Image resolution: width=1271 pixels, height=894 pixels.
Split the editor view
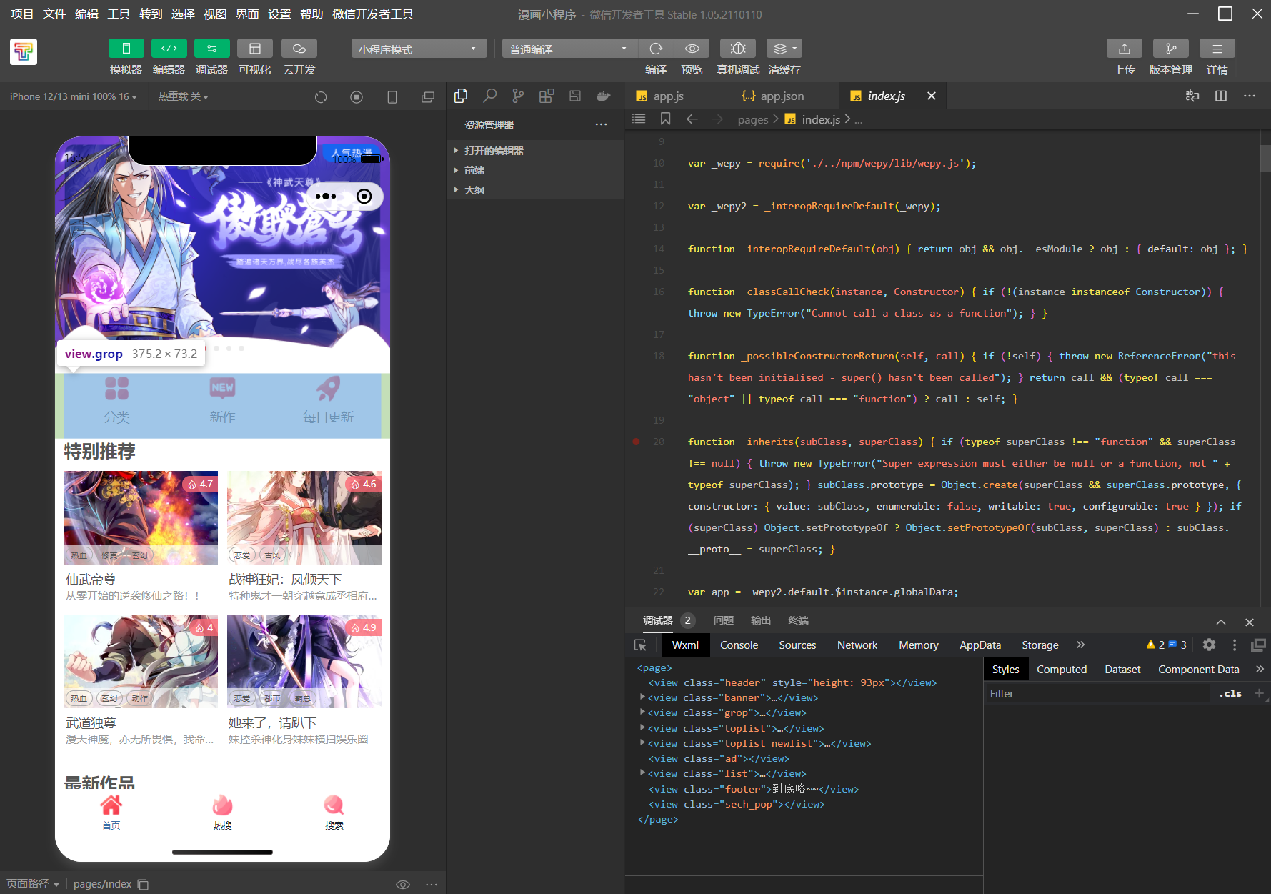tap(1221, 96)
